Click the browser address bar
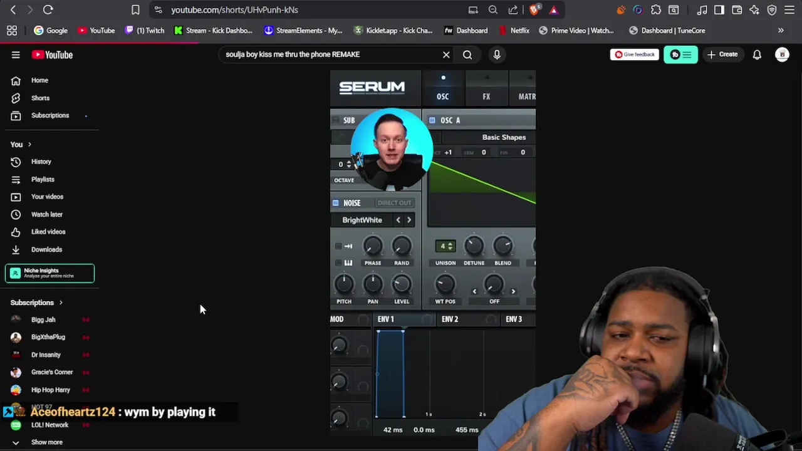802x451 pixels. [x=313, y=10]
